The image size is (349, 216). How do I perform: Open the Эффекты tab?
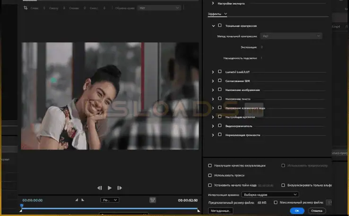(x=214, y=14)
